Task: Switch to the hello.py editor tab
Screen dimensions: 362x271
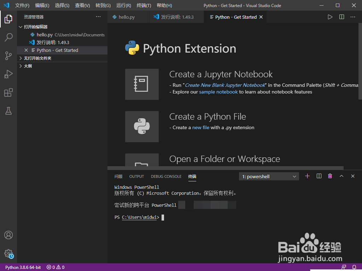Action: [x=128, y=17]
